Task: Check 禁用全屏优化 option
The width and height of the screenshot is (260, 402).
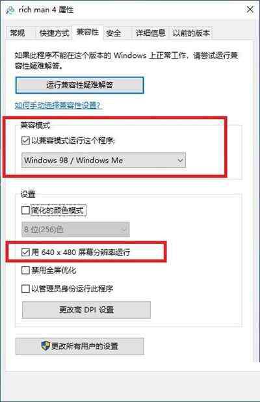Action: [x=25, y=270]
